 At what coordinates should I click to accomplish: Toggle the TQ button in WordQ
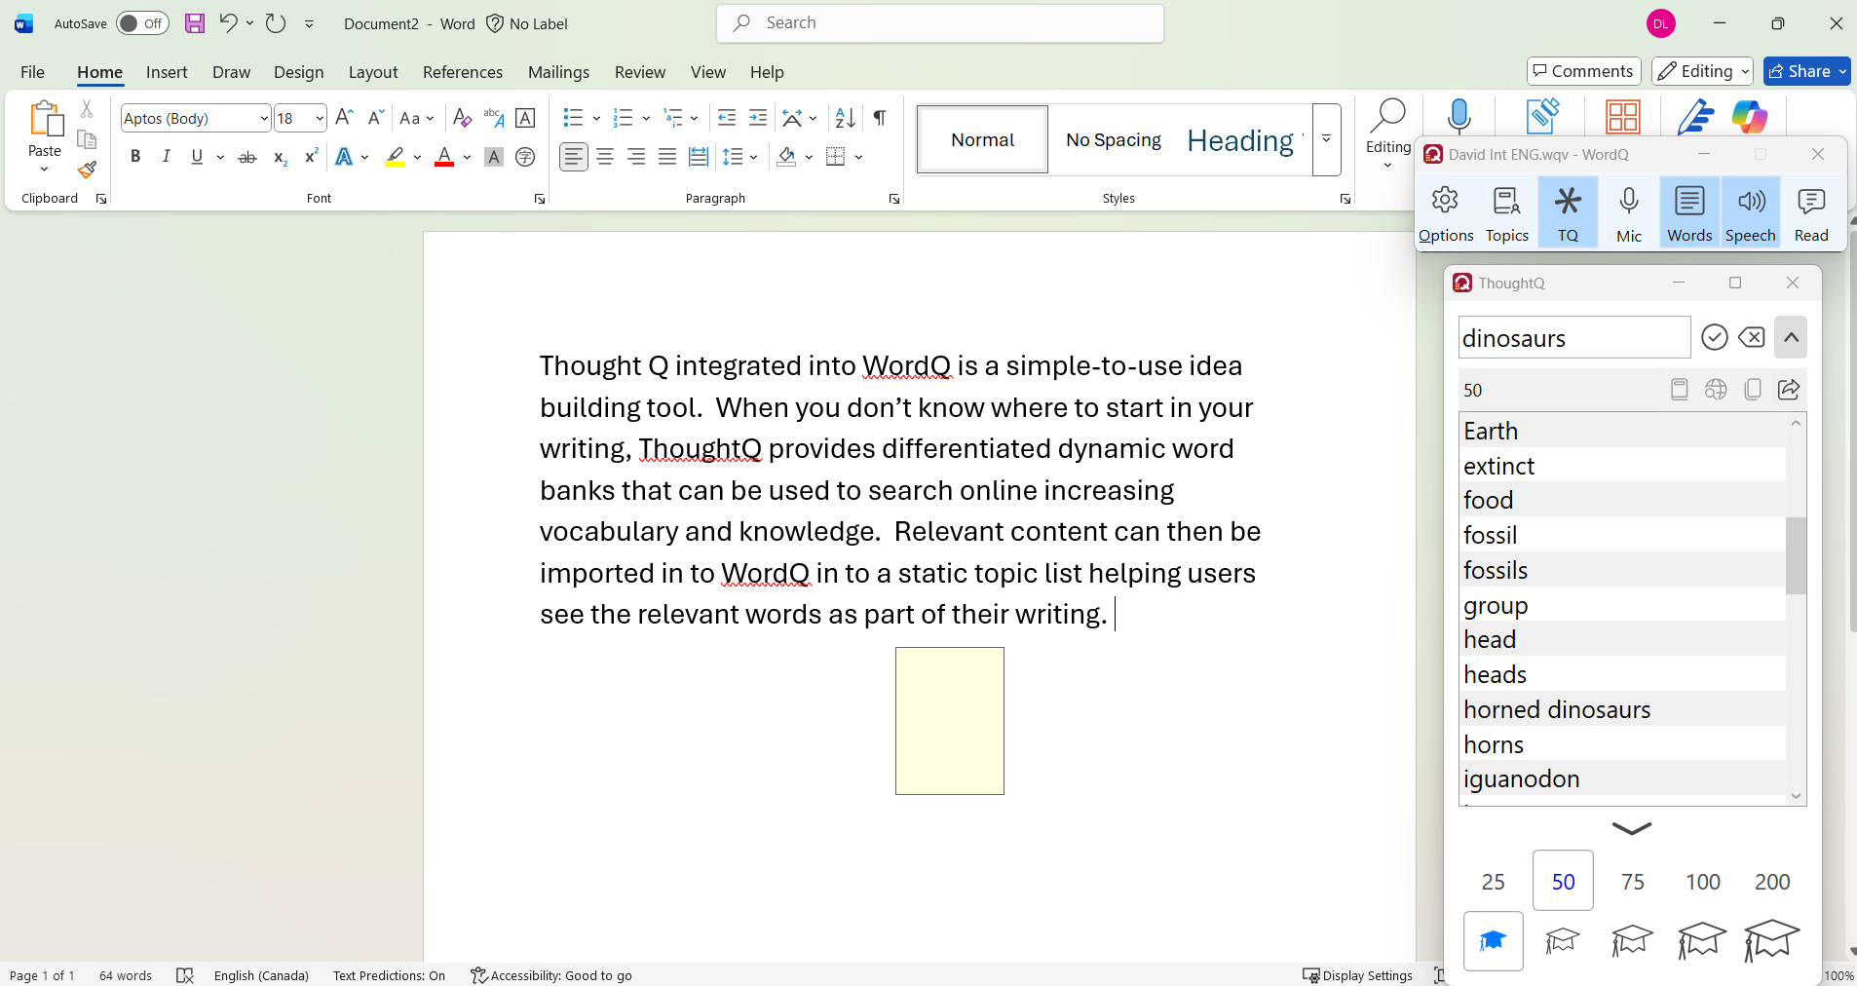(x=1568, y=213)
